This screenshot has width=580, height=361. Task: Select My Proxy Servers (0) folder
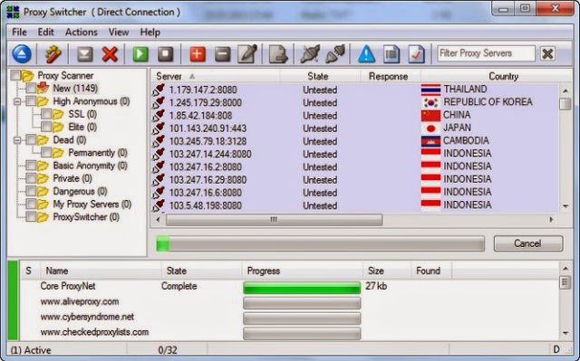pos(92,204)
